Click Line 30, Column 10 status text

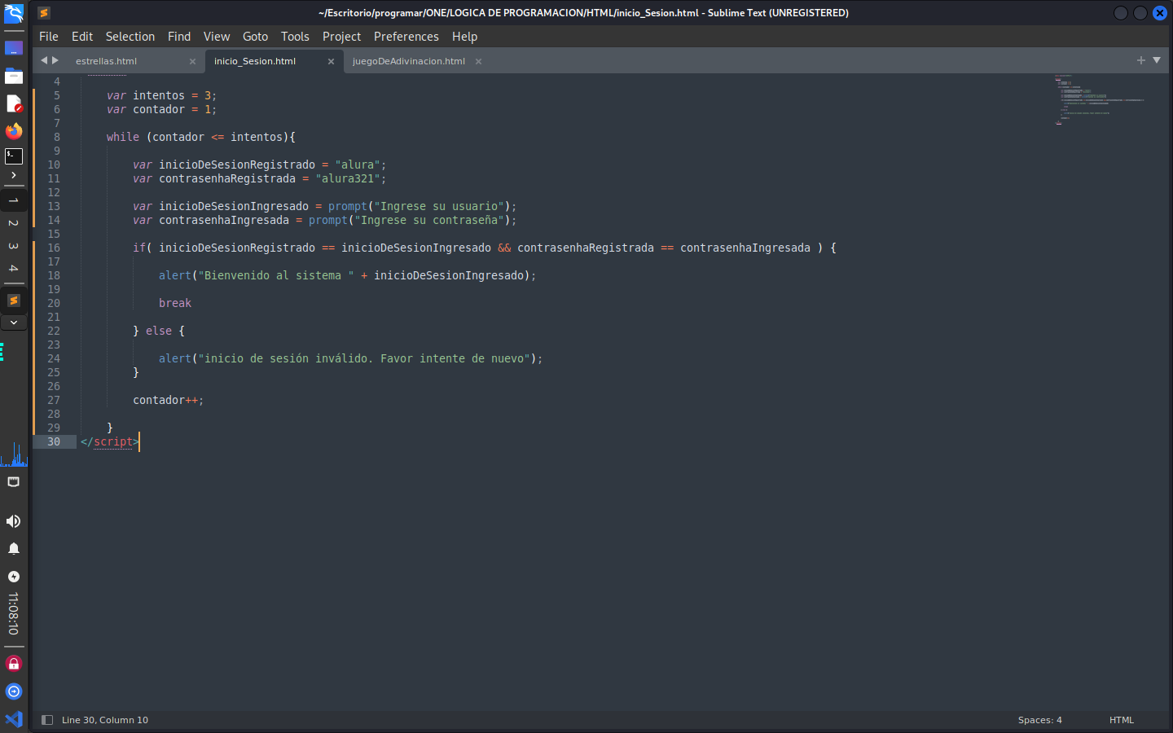[105, 720]
